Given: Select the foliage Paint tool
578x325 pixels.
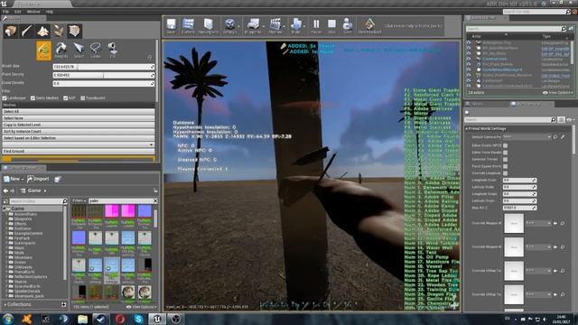Looking at the screenshot, I should coord(44,51).
